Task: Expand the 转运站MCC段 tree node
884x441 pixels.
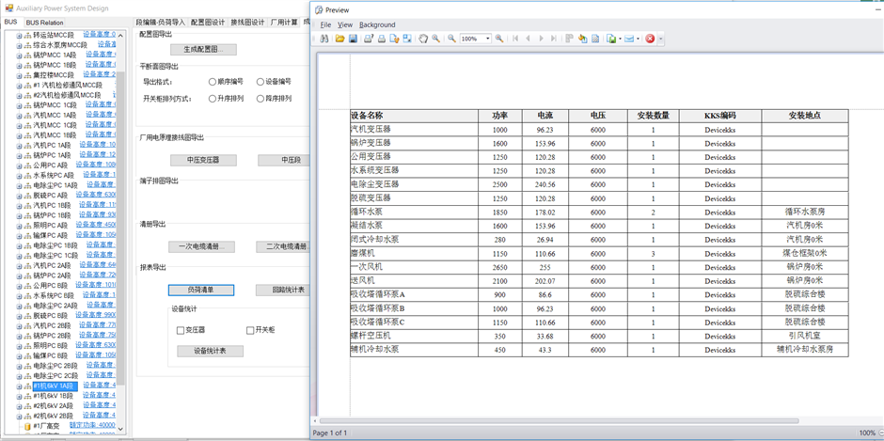Action: 19,35
